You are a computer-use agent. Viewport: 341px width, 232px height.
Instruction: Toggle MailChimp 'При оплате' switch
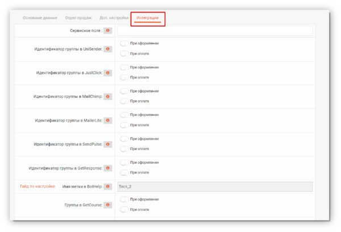[124, 101]
